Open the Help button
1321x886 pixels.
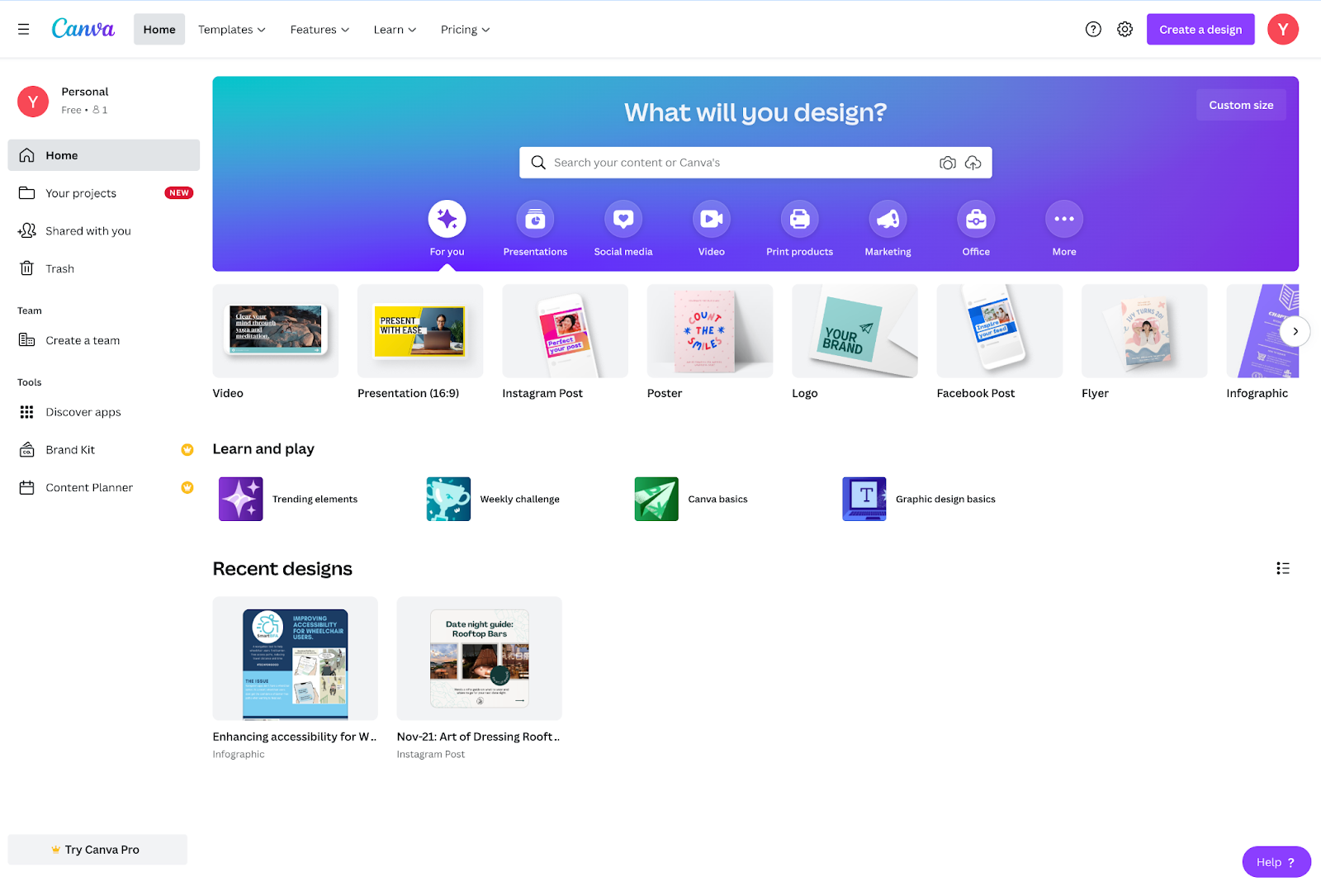click(1276, 862)
